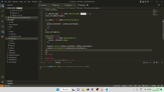Close the terminal panel
Viewport: 164px width, 92px height.
click(162, 62)
